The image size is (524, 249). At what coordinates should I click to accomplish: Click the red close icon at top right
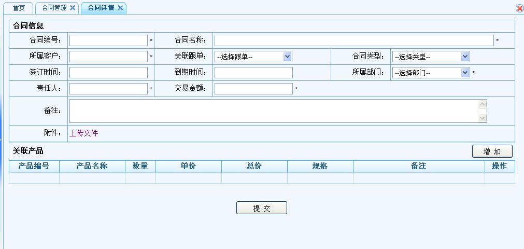pyautogui.click(x=519, y=8)
